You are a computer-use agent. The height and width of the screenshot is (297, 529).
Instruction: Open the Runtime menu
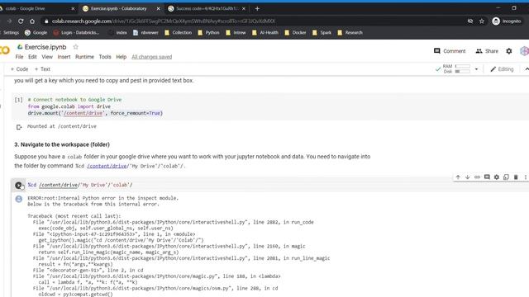point(84,57)
